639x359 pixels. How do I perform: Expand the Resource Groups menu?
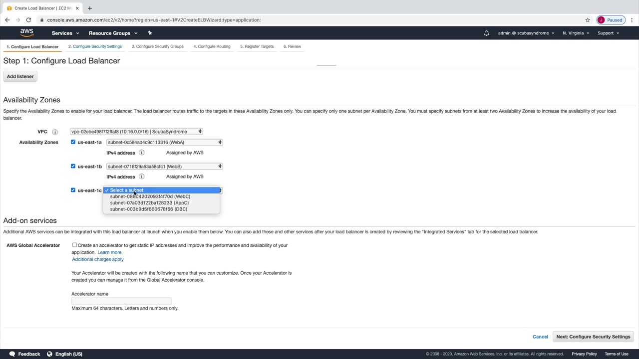click(113, 33)
